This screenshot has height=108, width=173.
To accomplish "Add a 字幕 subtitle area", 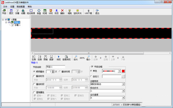I will 17,12.
